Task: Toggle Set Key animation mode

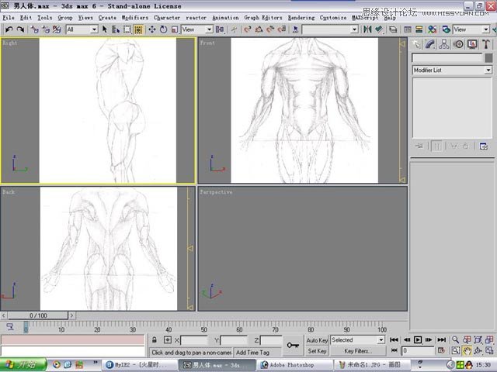Action: [x=317, y=351]
